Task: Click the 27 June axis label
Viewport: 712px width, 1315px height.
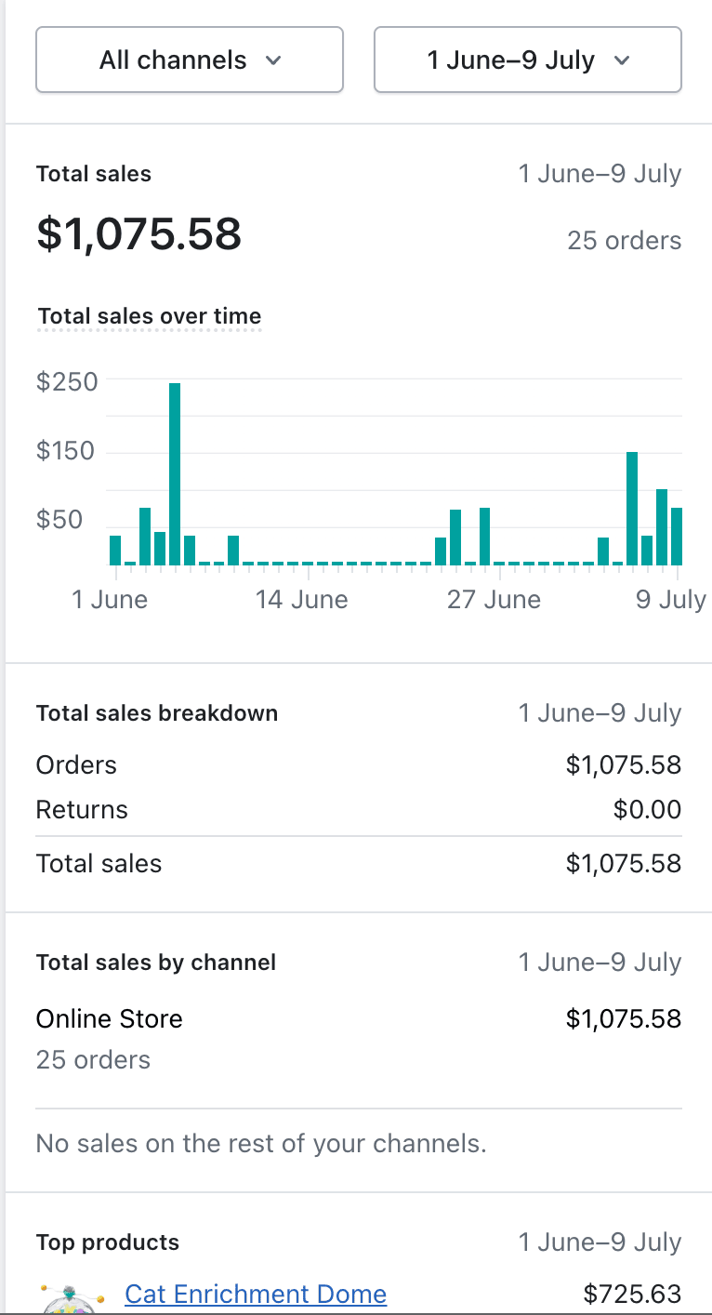Action: pyautogui.click(x=494, y=599)
